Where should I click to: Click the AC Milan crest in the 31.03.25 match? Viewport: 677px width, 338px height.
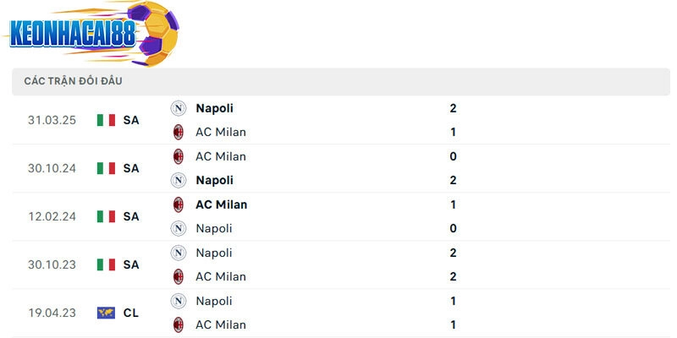(x=179, y=132)
